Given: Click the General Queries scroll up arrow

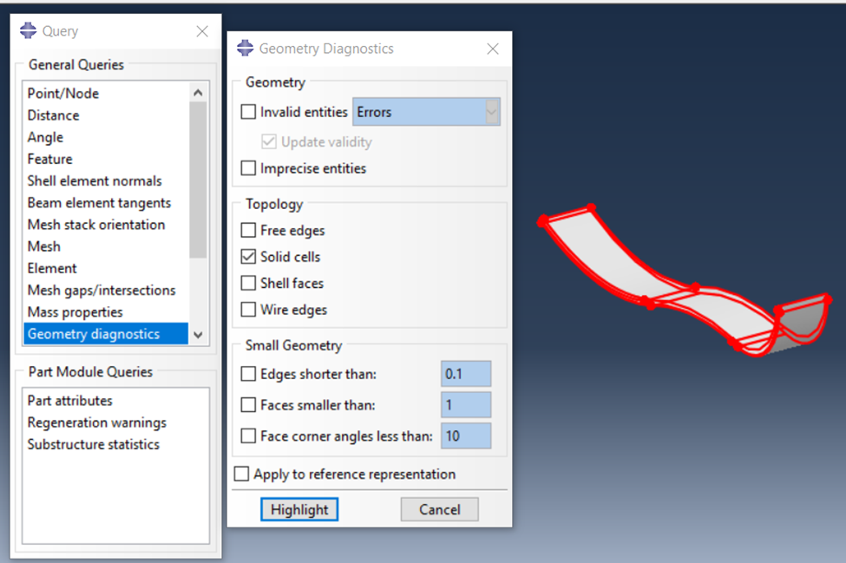Looking at the screenshot, I should 198,93.
